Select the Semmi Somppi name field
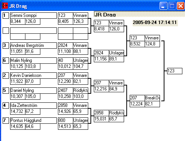The image size is (185, 141). (33, 15)
